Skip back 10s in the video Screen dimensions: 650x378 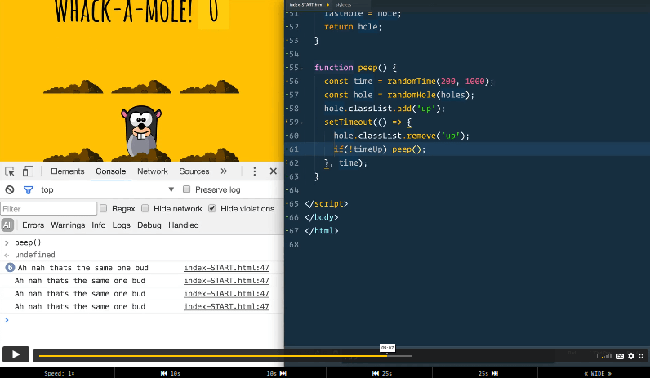coord(171,373)
